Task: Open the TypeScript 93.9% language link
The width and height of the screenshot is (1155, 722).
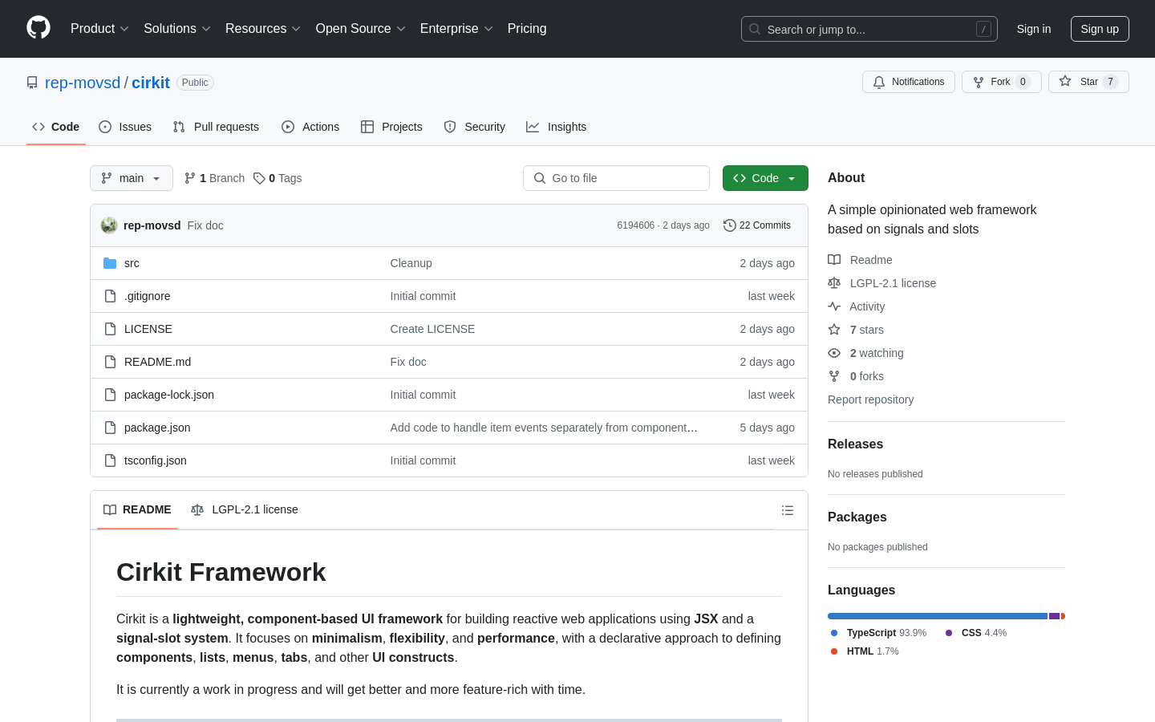Action: click(879, 633)
